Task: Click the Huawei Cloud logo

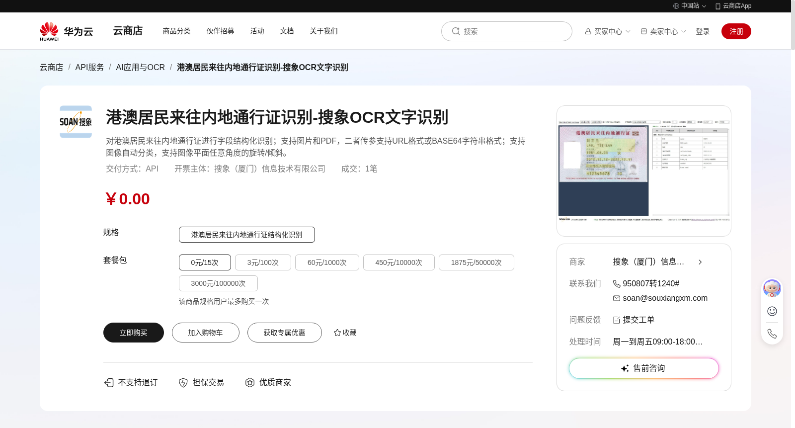Action: point(67,31)
